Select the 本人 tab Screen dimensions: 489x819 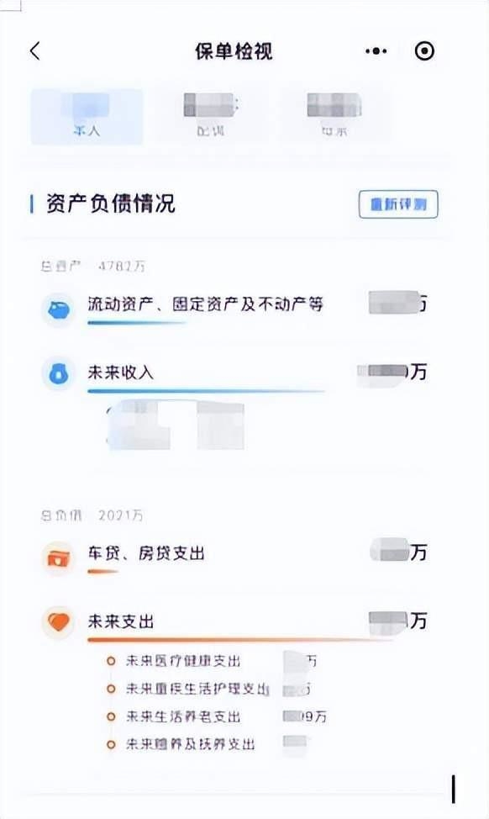(87, 117)
